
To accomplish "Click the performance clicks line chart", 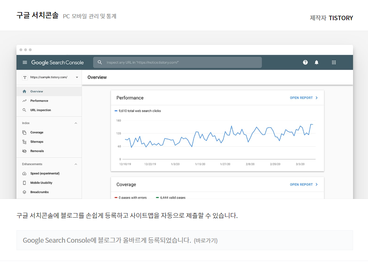I will point(219,136).
